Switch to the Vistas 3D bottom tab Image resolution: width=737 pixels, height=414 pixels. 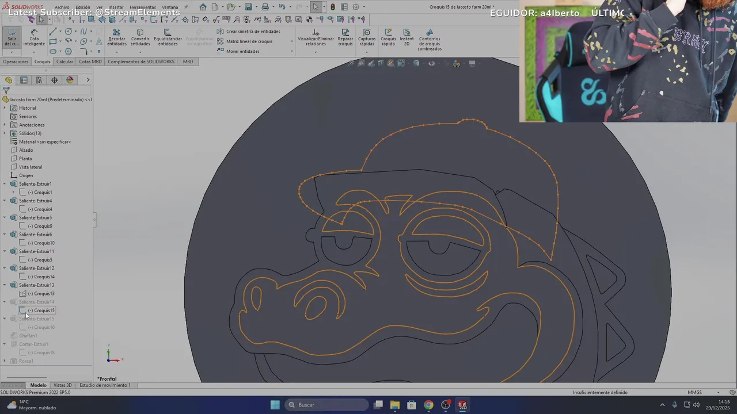63,385
